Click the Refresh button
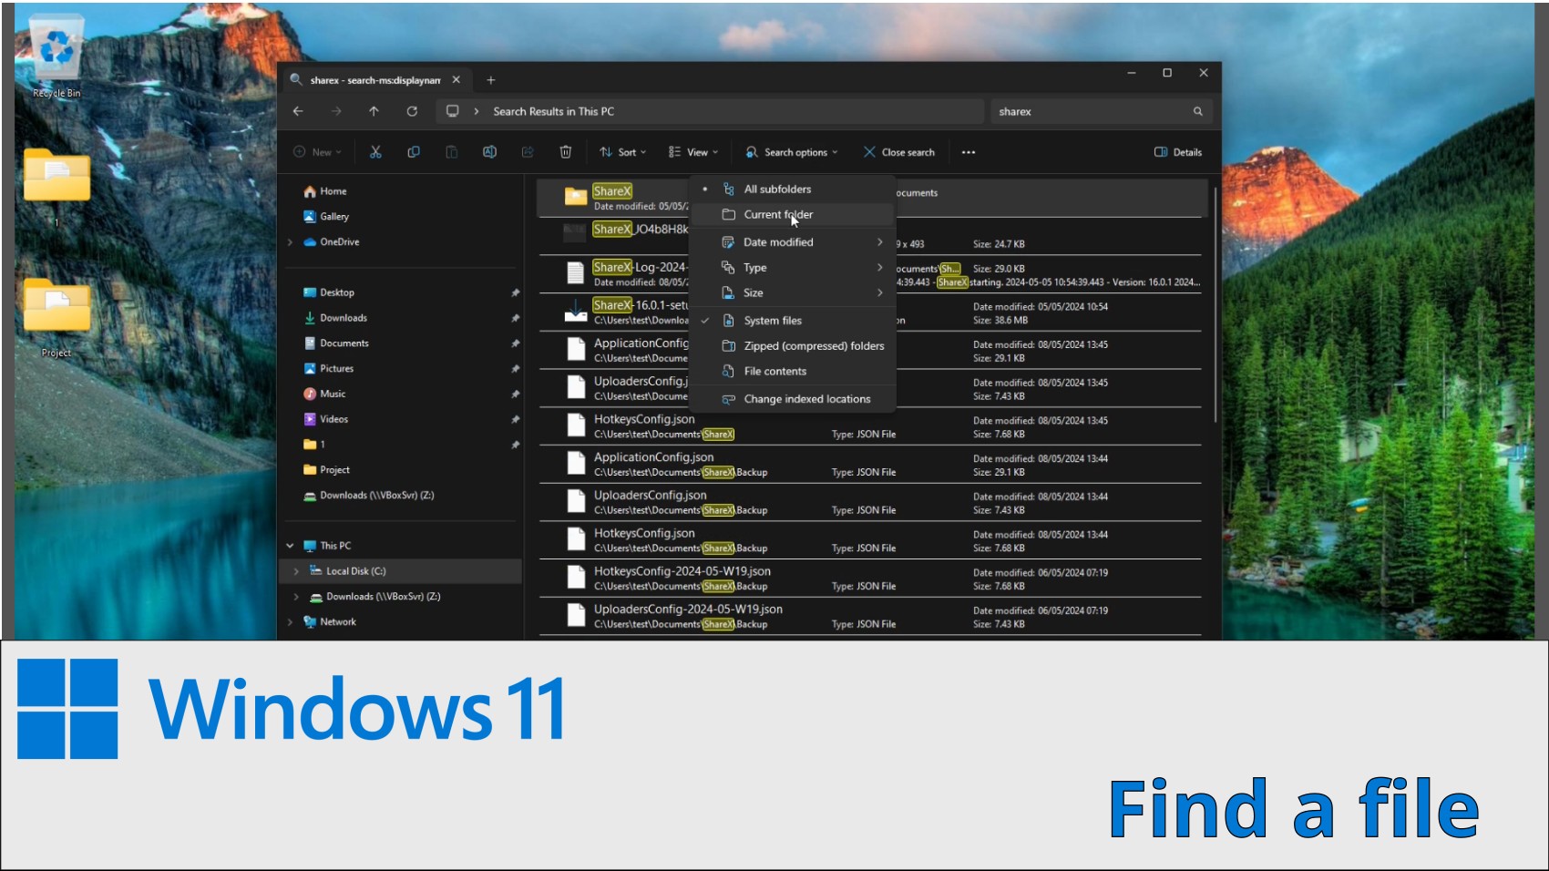 coord(412,111)
